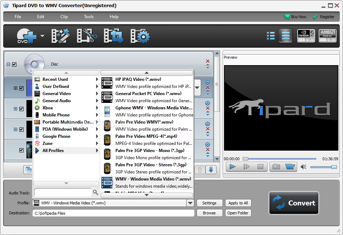Click Open Folder button
This screenshot has width=343, height=235.
(x=238, y=213)
